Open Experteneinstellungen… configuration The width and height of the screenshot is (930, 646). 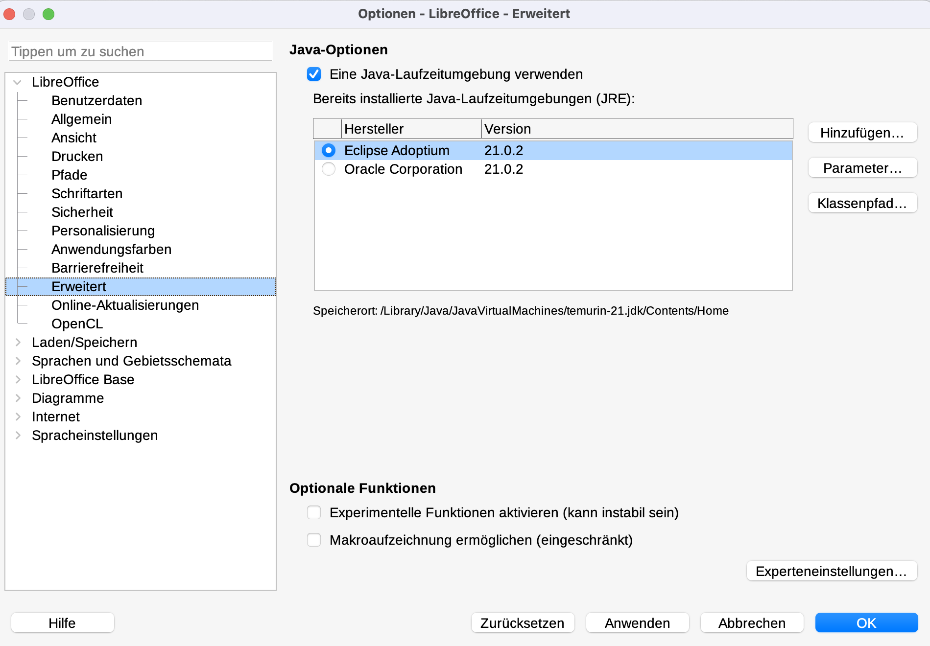point(831,571)
